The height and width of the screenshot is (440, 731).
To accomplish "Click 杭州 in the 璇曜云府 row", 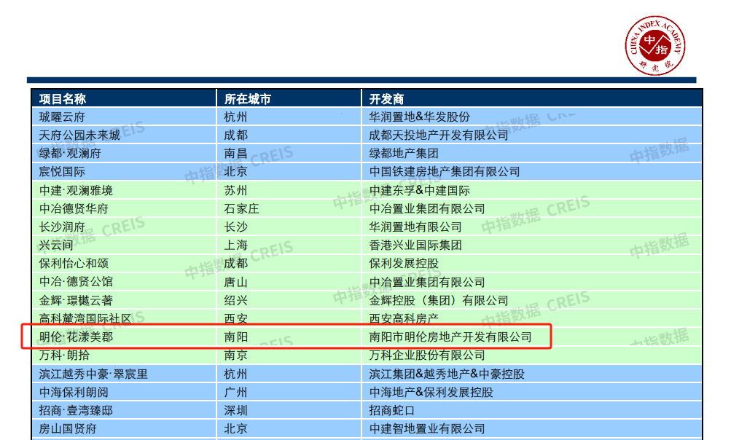I will 235,117.
